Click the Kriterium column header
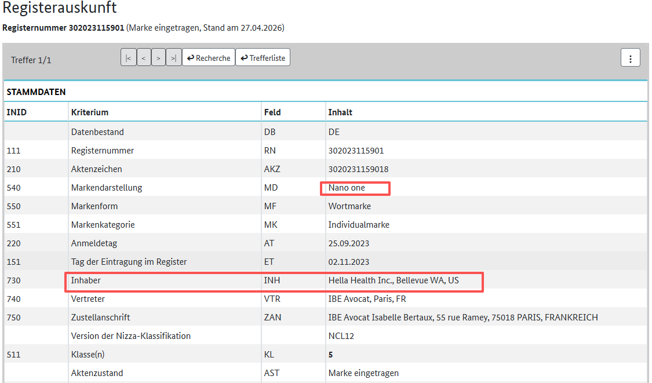 (x=89, y=112)
